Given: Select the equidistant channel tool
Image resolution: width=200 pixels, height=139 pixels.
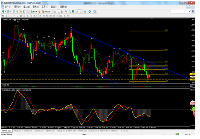Looking at the screenshot, I should (21, 16).
